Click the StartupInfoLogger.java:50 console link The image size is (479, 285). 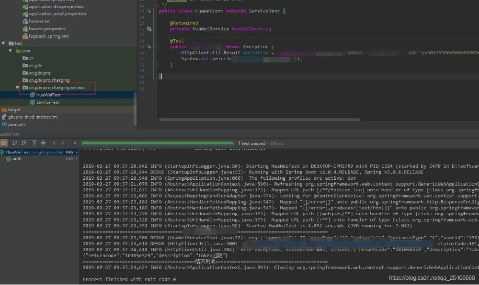click(203, 166)
